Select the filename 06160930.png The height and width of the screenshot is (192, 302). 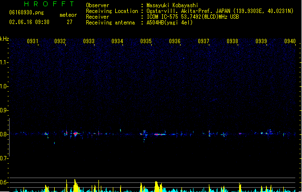pyautogui.click(x=26, y=12)
